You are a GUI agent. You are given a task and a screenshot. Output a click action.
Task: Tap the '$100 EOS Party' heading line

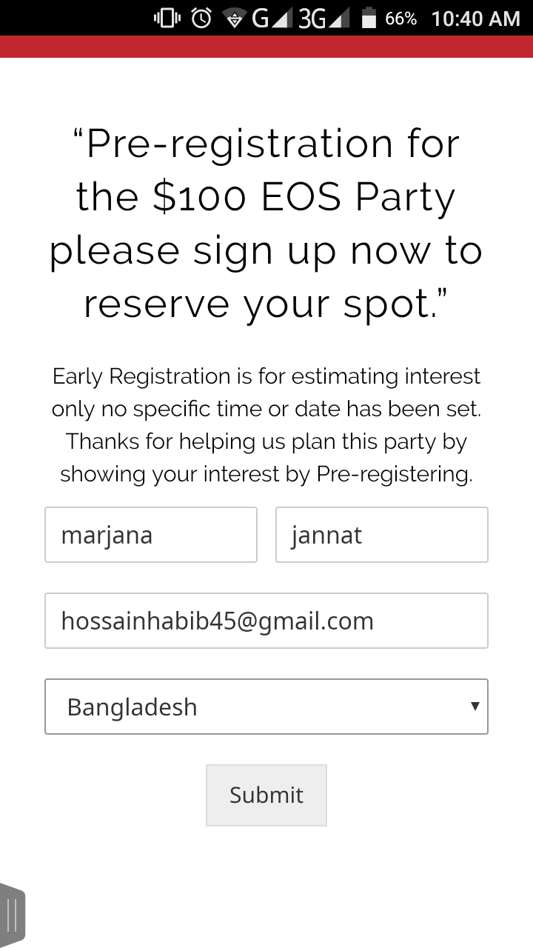pyautogui.click(x=266, y=197)
